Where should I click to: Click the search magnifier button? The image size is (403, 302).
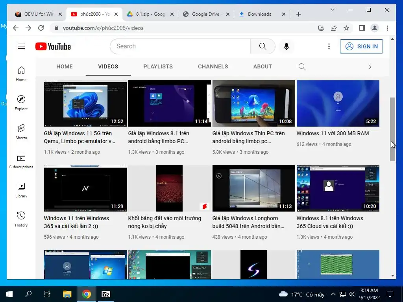click(263, 46)
